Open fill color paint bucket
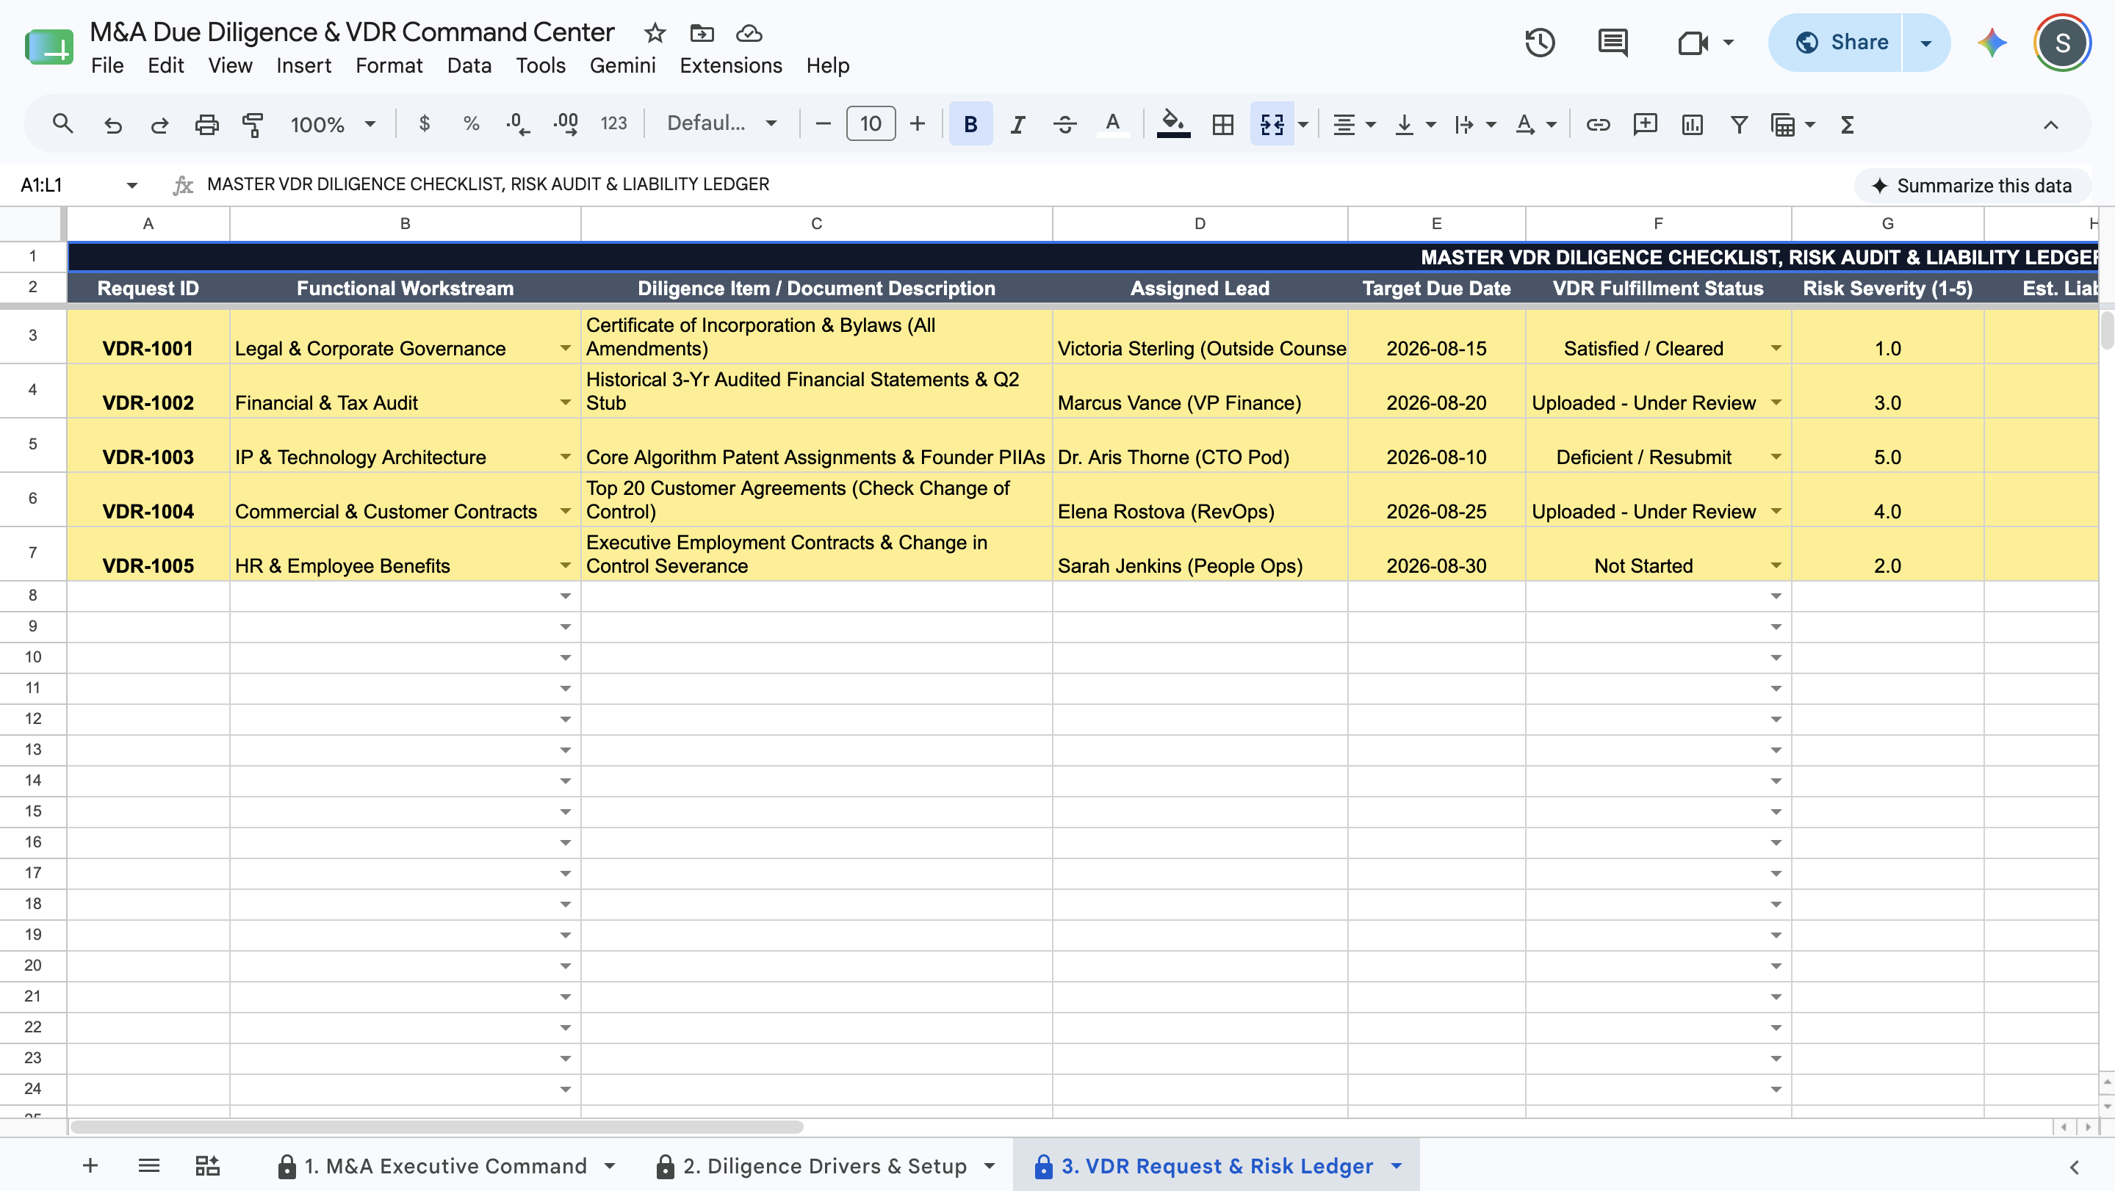This screenshot has height=1191, width=2115. [x=1173, y=124]
